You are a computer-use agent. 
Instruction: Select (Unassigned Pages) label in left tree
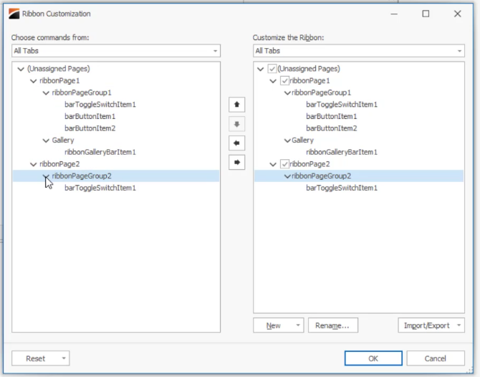[59, 69]
